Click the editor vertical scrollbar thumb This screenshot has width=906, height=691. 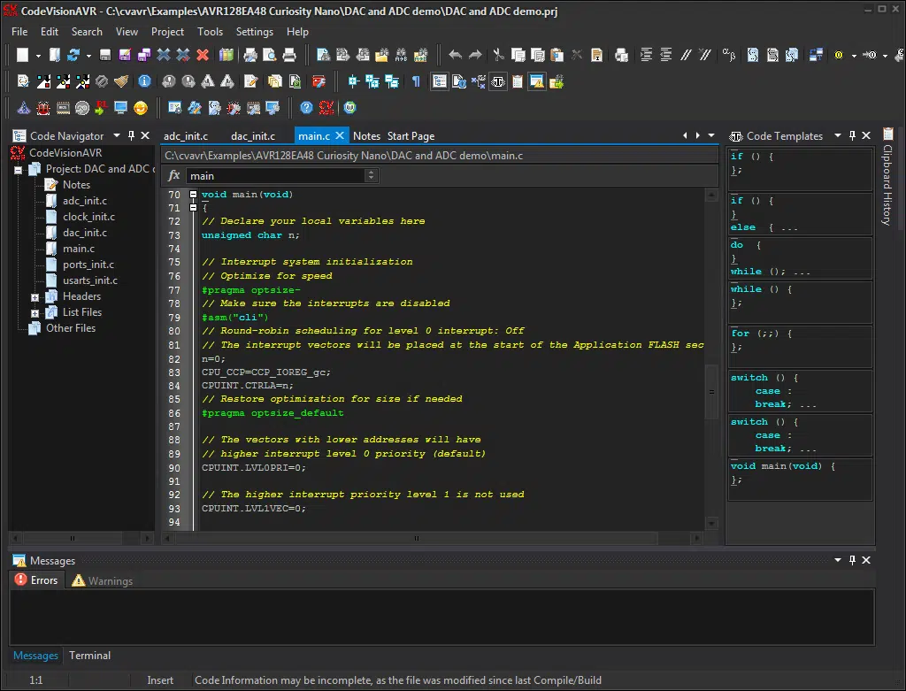point(711,391)
